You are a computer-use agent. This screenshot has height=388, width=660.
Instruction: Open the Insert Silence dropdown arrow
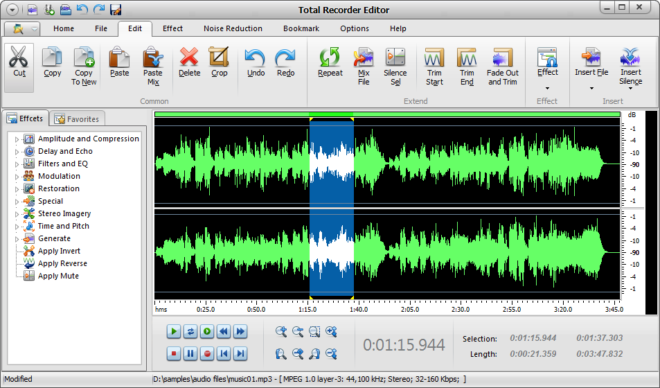tap(630, 89)
